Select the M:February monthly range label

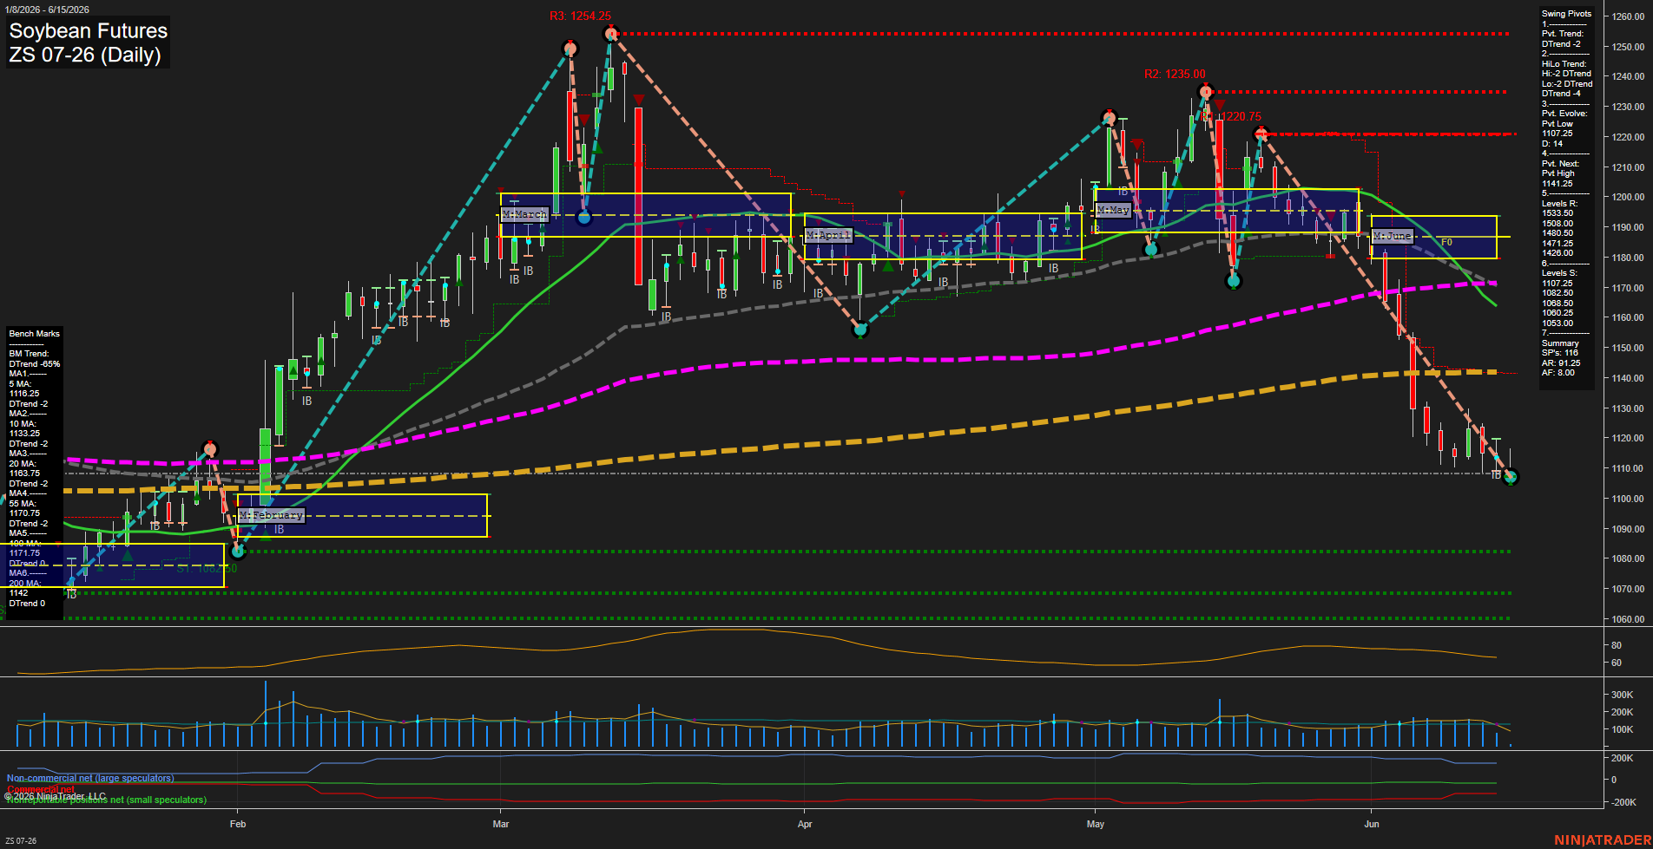pyautogui.click(x=272, y=515)
